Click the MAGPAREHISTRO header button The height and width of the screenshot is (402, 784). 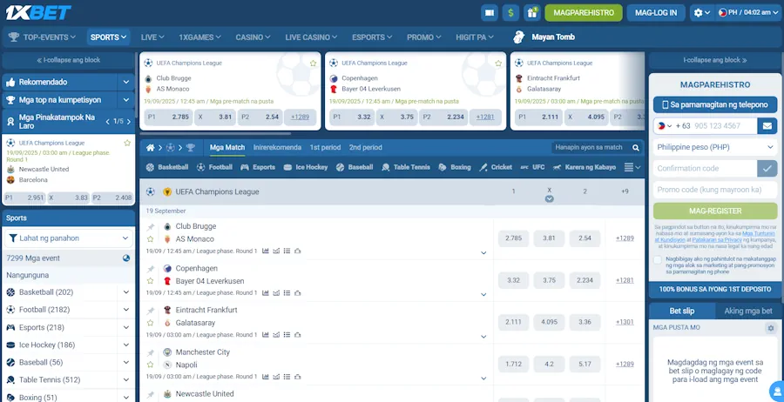click(x=584, y=13)
